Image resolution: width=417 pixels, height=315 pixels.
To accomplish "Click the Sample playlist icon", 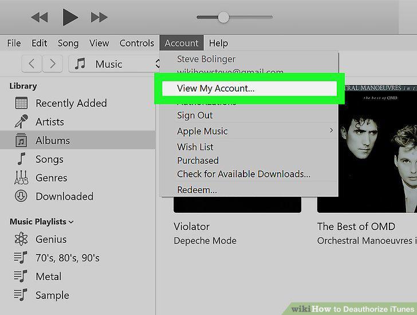I will [x=21, y=295].
